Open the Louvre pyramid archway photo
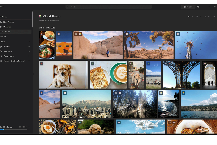This screenshot has width=217, height=145. click(209, 75)
